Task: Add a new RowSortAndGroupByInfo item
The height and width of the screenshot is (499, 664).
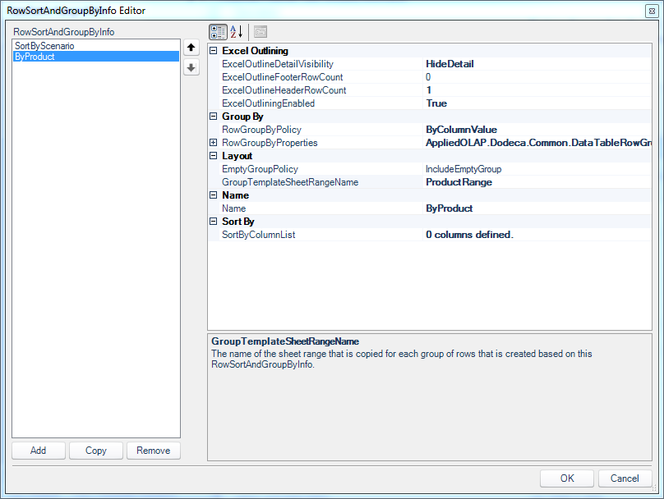Action: pos(39,451)
